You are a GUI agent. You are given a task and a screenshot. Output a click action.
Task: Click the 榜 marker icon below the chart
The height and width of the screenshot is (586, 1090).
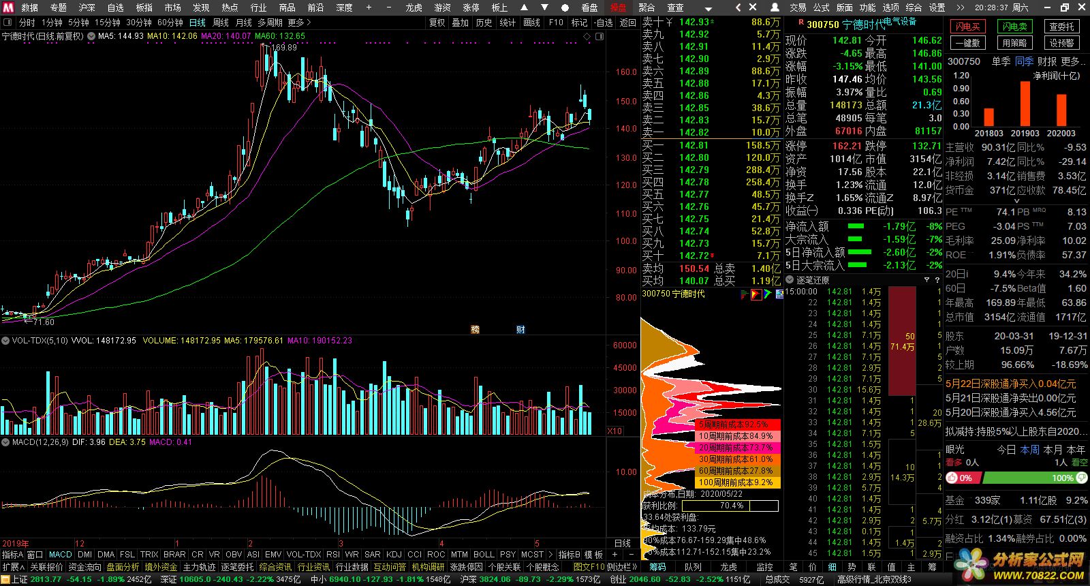(x=475, y=329)
